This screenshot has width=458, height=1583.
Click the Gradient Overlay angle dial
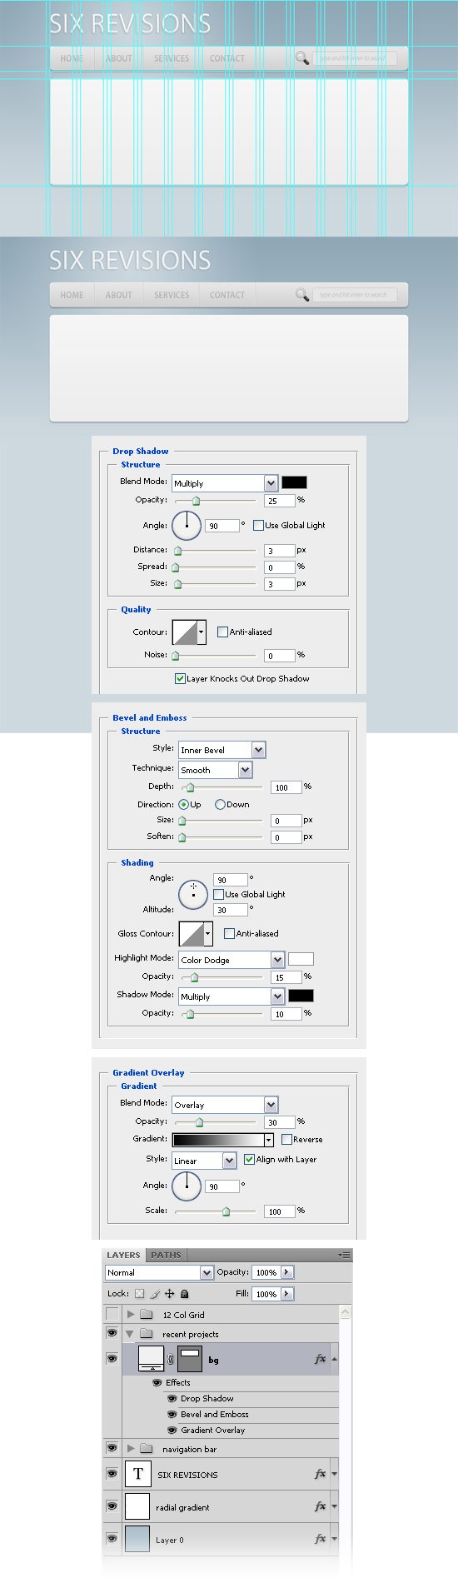[x=187, y=1185]
